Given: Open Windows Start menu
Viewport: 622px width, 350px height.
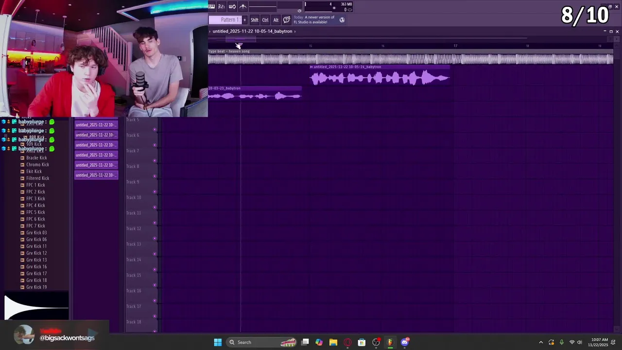Looking at the screenshot, I should (218, 342).
